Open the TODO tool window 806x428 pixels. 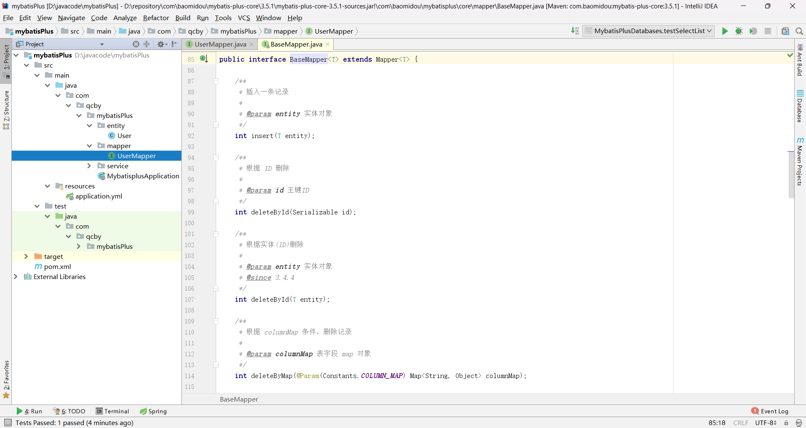(69, 411)
